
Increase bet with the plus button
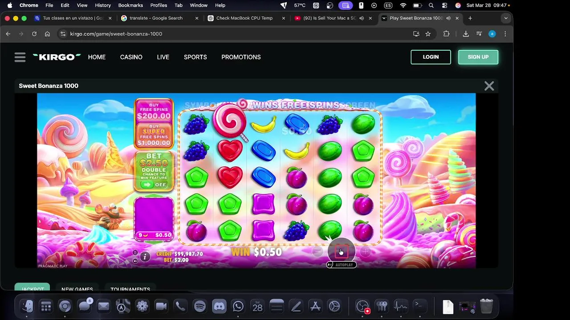point(365,252)
